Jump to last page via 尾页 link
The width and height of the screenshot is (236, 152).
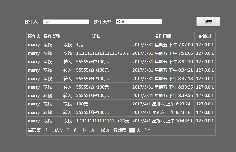(x=105, y=130)
